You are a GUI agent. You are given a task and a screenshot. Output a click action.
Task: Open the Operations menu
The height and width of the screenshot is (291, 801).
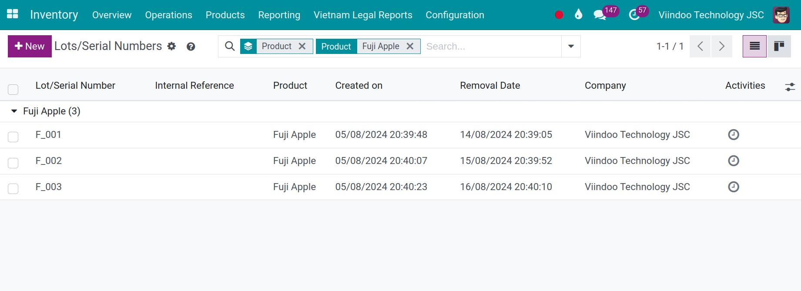coord(168,15)
